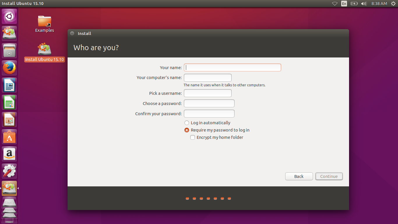Open the En keyboard layout menu

coord(344,3)
